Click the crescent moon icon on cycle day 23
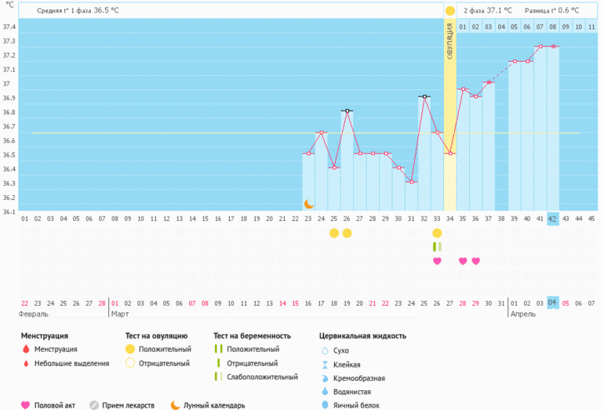This screenshot has height=410, width=604. point(309,204)
